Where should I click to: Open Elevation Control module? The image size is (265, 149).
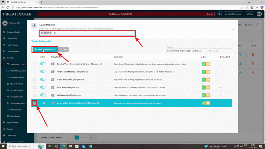17,77
